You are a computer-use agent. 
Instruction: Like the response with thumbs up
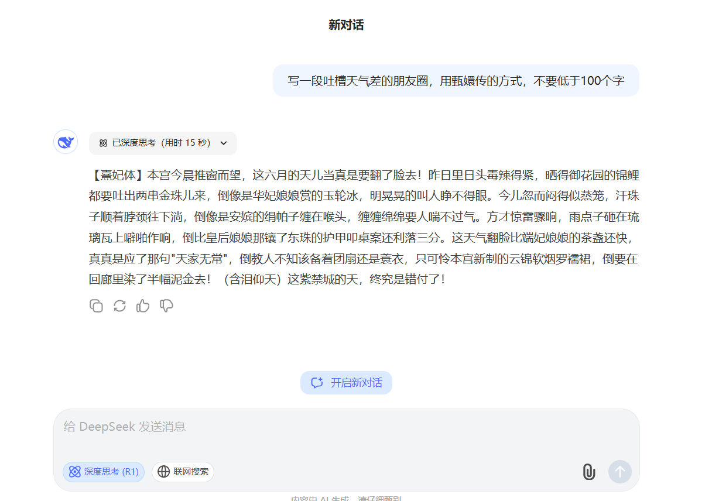(143, 306)
